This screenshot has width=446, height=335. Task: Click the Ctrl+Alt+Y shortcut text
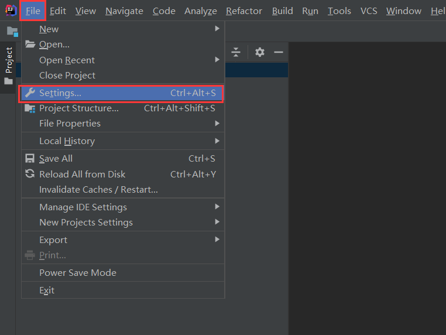point(193,174)
